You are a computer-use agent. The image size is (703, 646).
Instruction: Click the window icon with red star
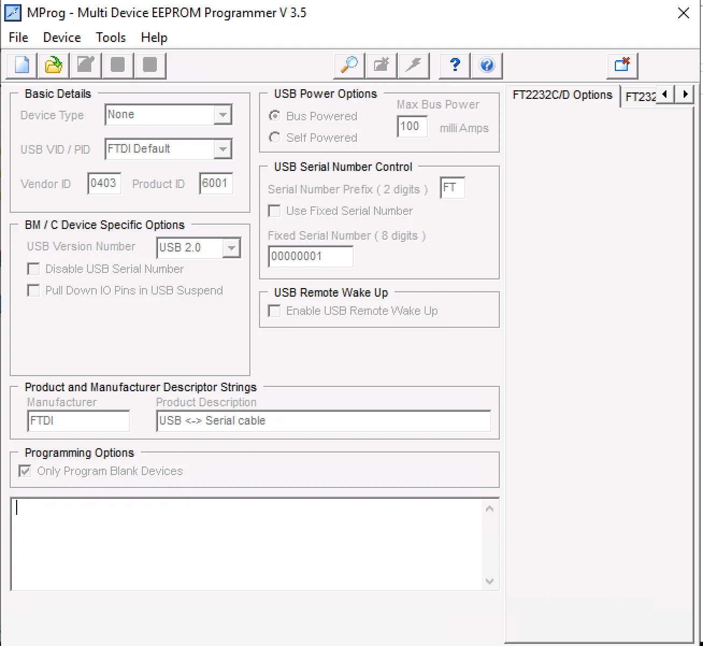pyautogui.click(x=622, y=66)
